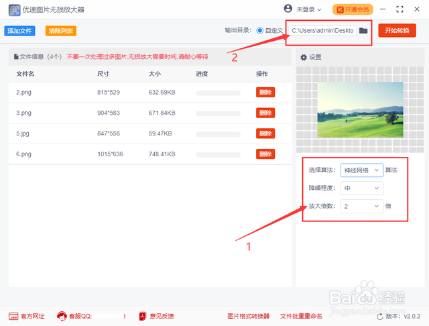The image size is (429, 326).
Task: Delete 3.png from the list
Action: click(265, 113)
